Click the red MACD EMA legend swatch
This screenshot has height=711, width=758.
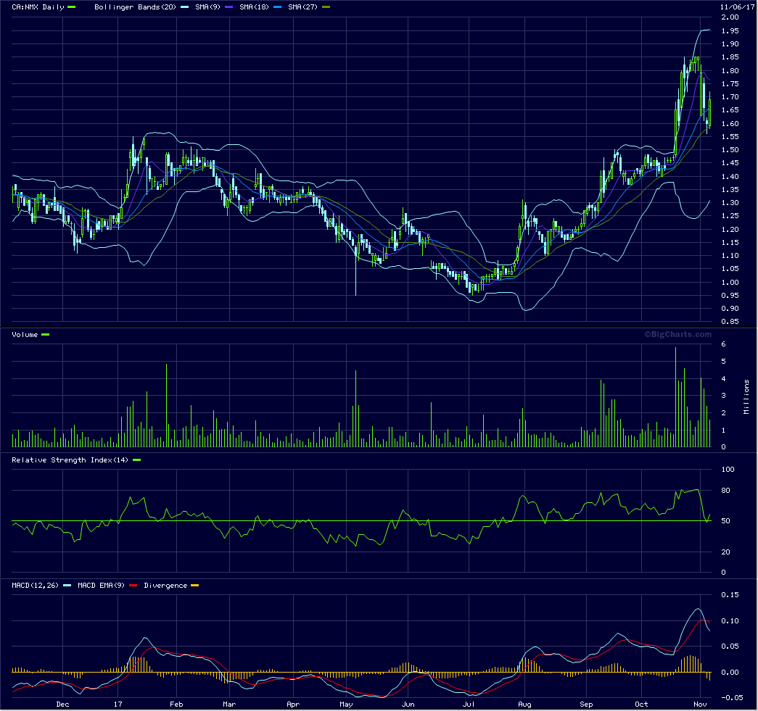(133, 586)
